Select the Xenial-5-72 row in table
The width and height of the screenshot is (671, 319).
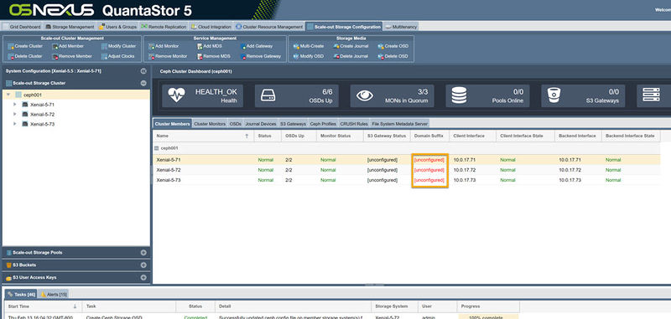click(x=406, y=170)
